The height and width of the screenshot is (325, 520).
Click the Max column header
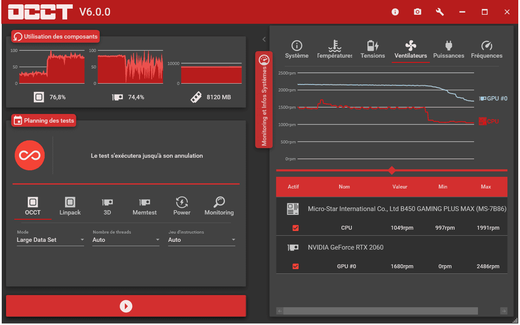point(486,187)
